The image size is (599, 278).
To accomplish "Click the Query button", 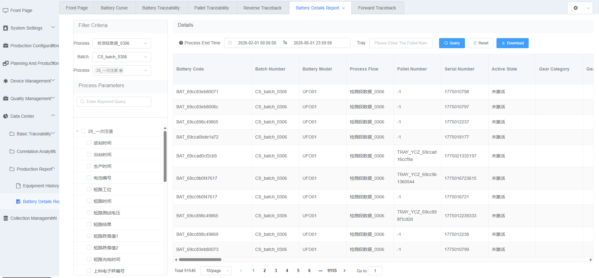I will [x=452, y=43].
